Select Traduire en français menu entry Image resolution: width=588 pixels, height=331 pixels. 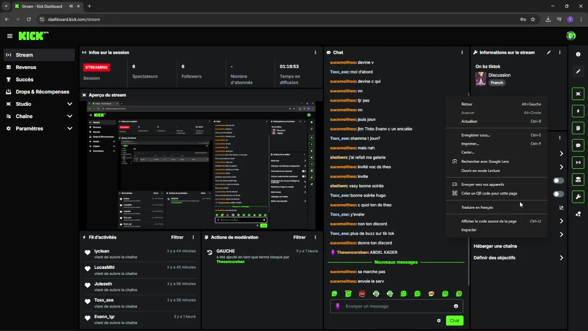(496, 207)
